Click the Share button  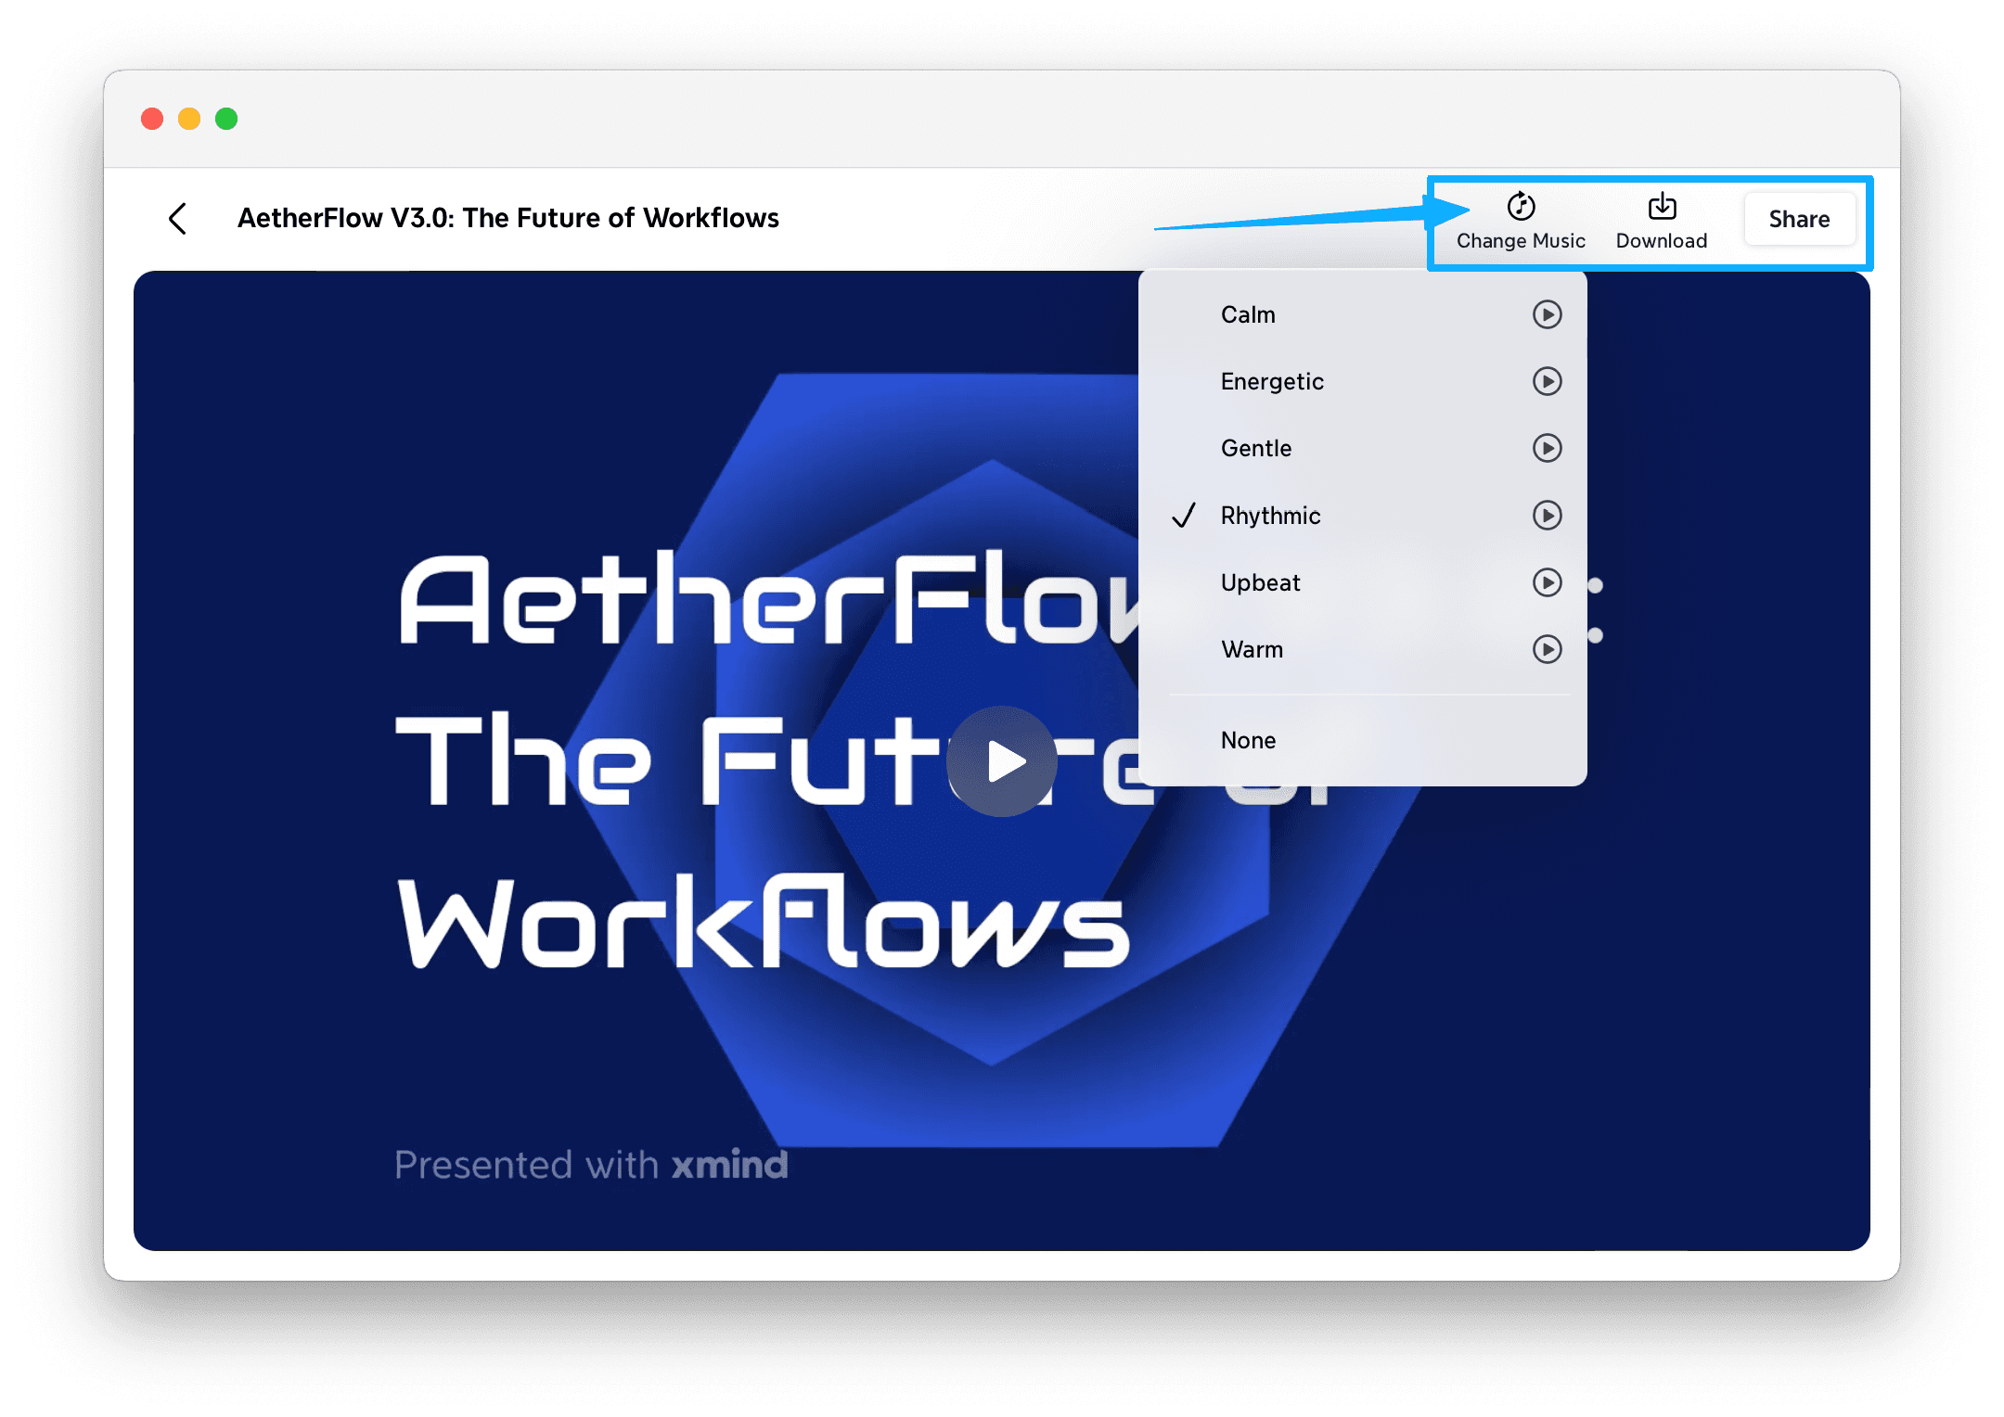1799,219
